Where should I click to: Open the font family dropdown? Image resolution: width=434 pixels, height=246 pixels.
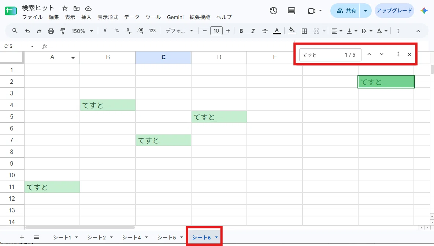point(179,31)
